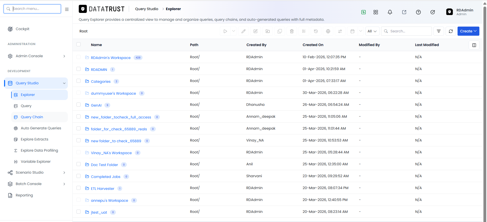487x222 pixels.
Task: Click the Run play icon in toolbar
Action: [225, 31]
